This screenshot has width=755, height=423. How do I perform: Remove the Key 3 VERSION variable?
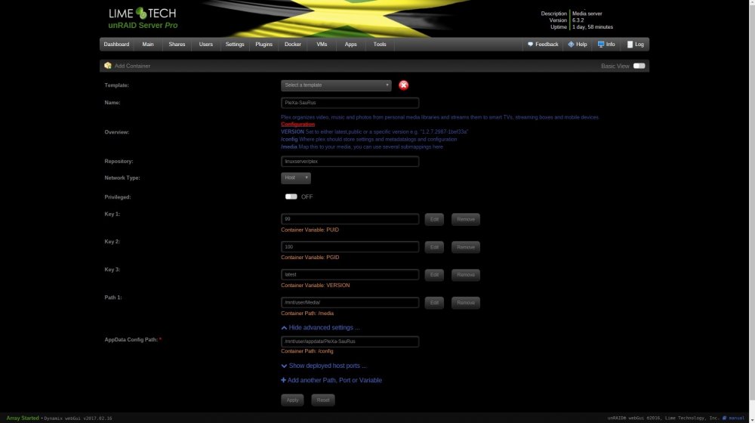(466, 275)
